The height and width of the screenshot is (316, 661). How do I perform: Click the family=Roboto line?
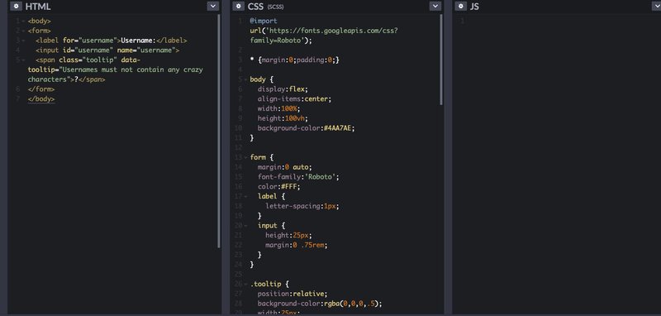281,40
